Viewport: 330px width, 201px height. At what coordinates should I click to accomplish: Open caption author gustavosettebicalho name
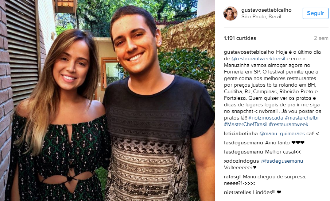coord(249,52)
